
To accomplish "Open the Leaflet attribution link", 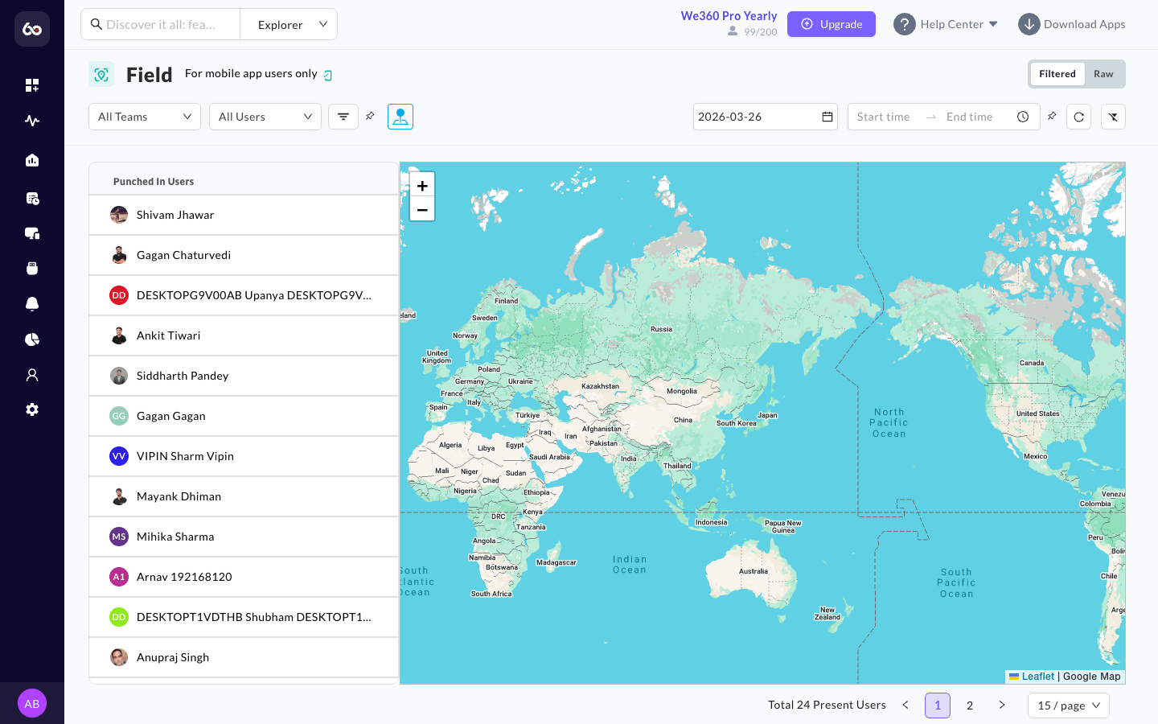I will [1037, 677].
